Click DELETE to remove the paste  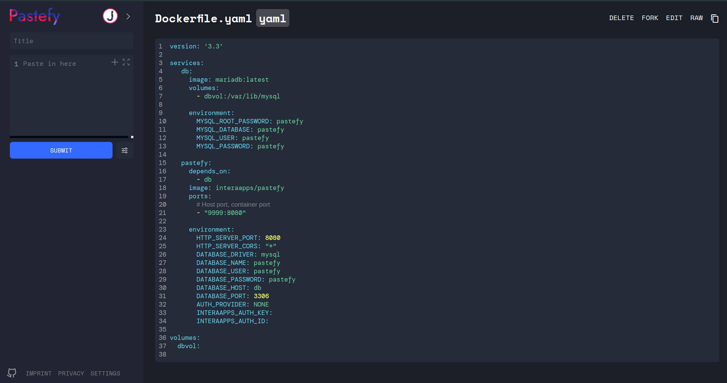621,18
